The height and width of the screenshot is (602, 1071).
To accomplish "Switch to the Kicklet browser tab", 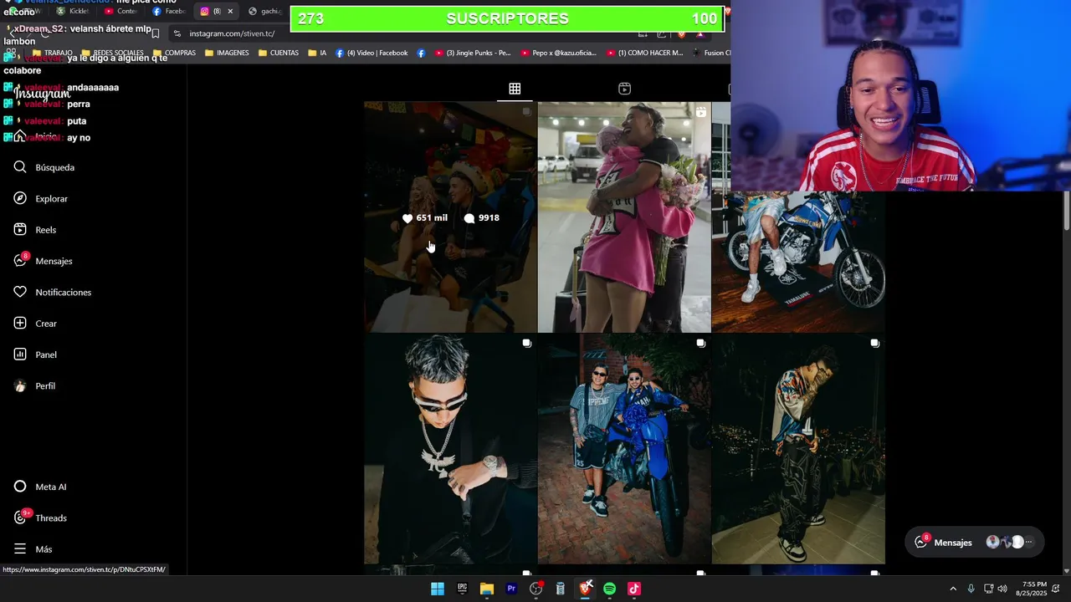I will [74, 12].
